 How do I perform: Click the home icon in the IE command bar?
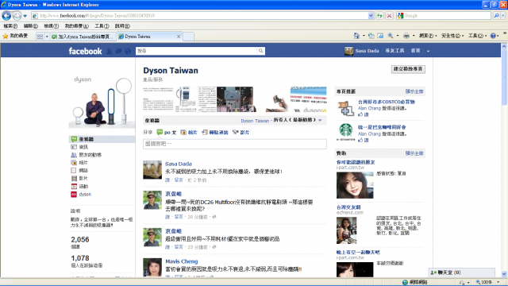(x=356, y=36)
